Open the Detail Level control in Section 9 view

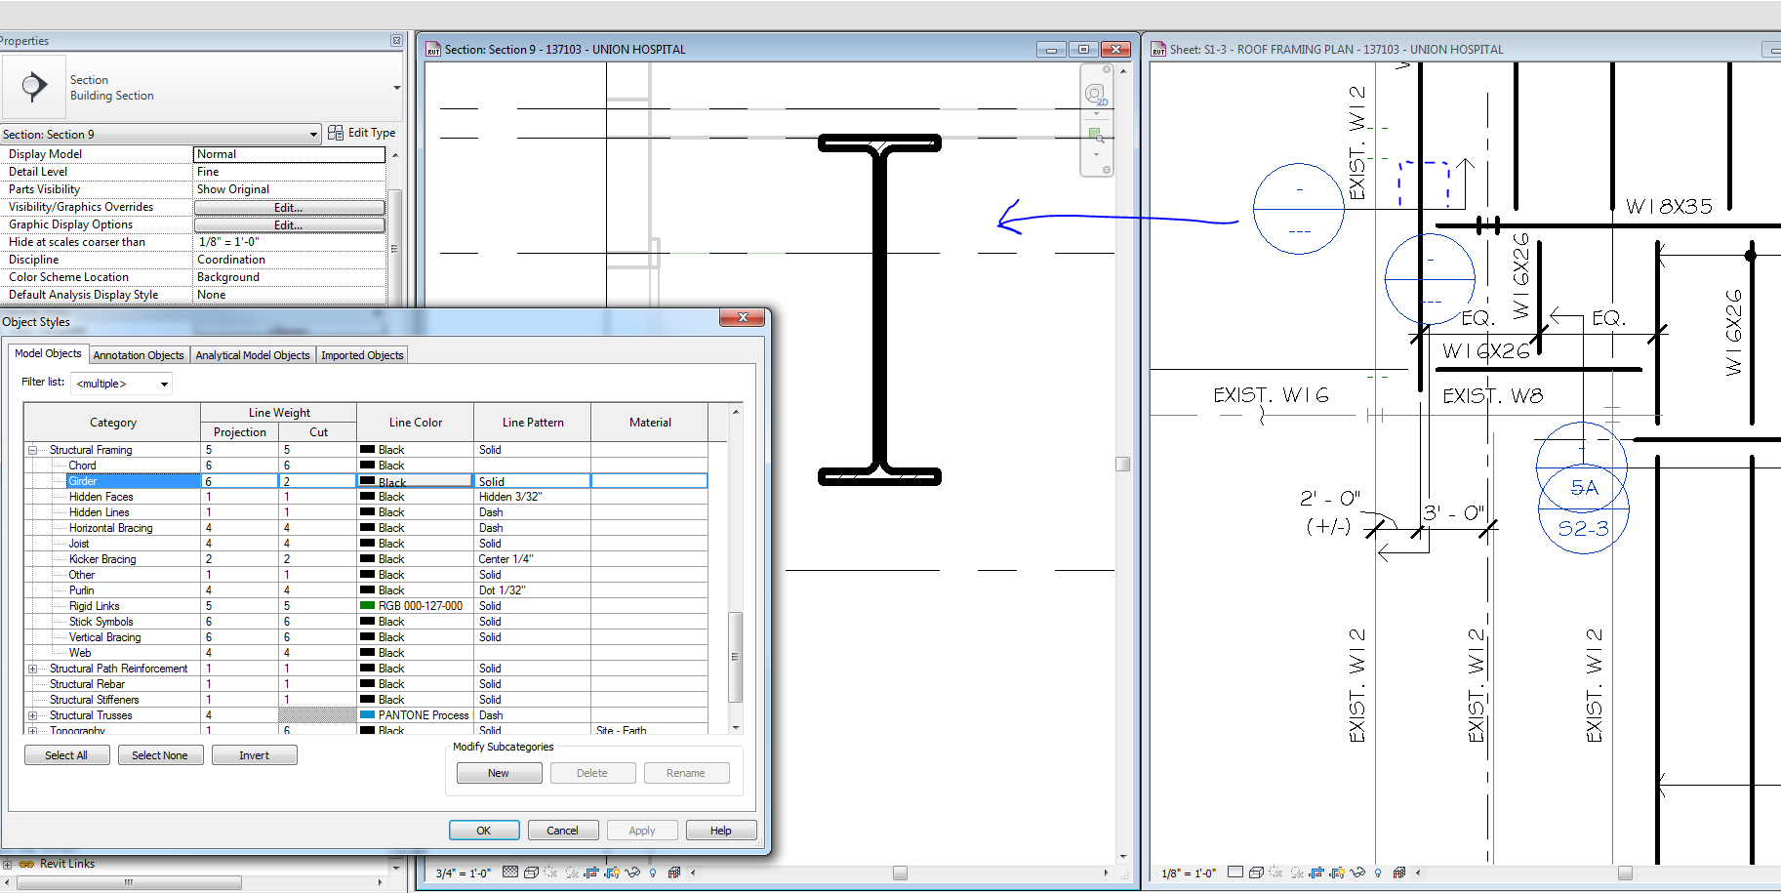510,873
